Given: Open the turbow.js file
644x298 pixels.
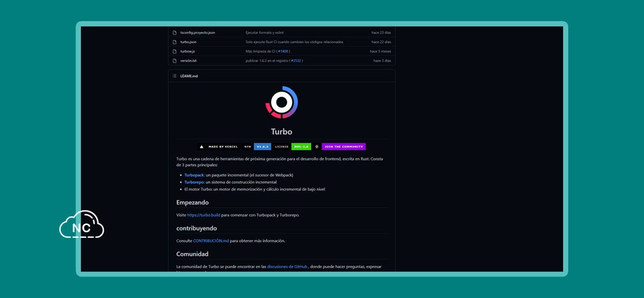Looking at the screenshot, I should click(188, 51).
